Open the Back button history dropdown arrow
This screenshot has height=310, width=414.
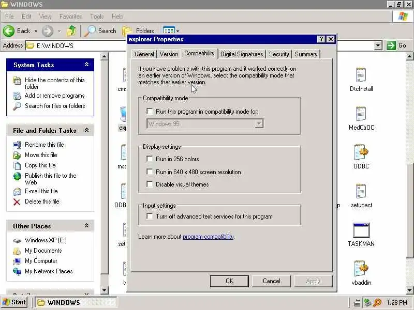coord(36,31)
